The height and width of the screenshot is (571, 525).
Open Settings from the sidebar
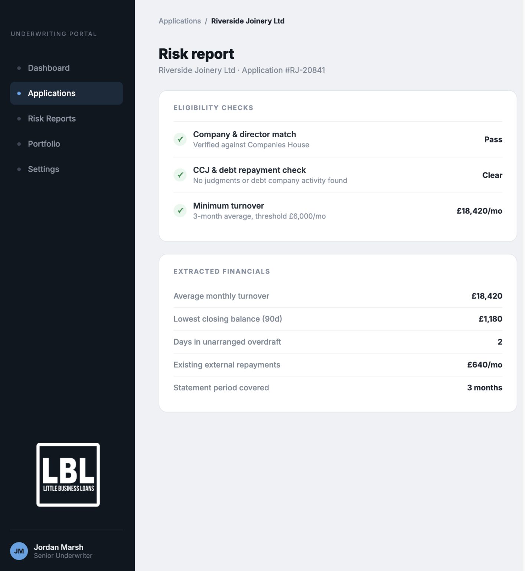point(66,169)
